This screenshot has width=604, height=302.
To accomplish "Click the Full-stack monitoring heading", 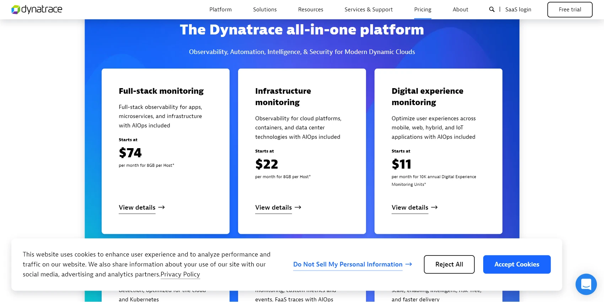I will (x=161, y=91).
